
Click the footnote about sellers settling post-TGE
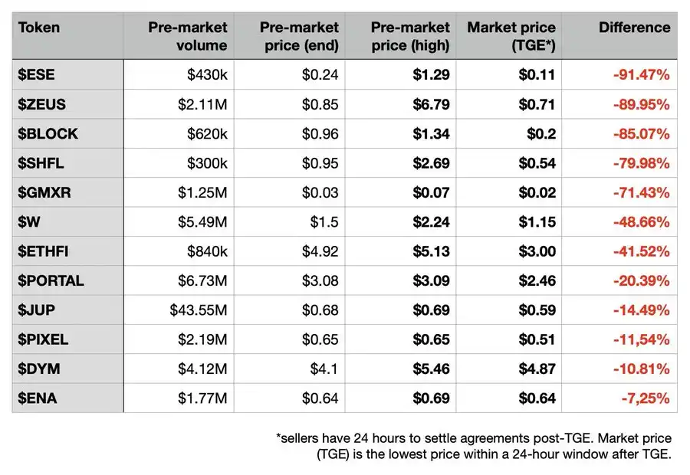474,446
